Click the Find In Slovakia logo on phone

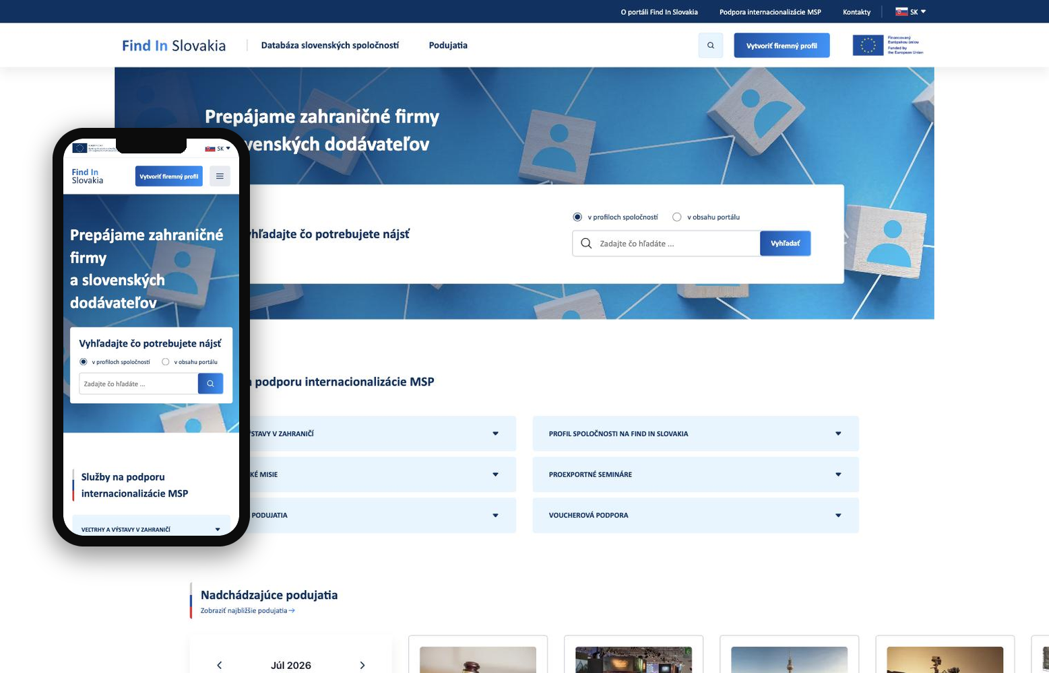point(88,176)
